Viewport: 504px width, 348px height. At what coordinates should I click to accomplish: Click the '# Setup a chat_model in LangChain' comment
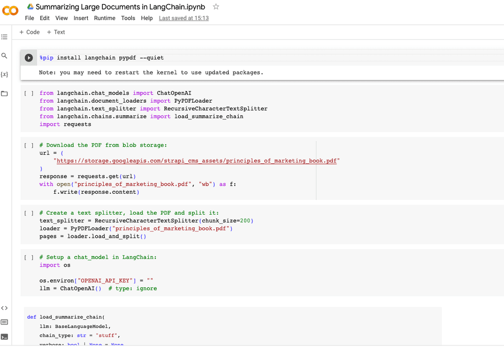(x=98, y=257)
